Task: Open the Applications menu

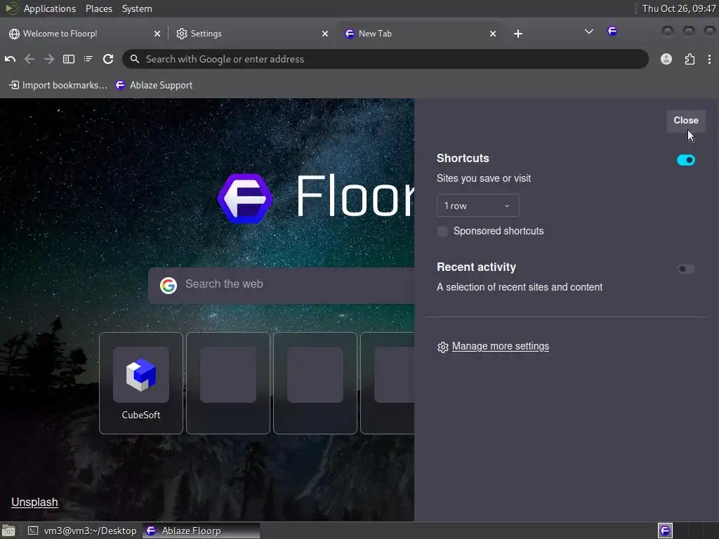Action: coord(50,8)
